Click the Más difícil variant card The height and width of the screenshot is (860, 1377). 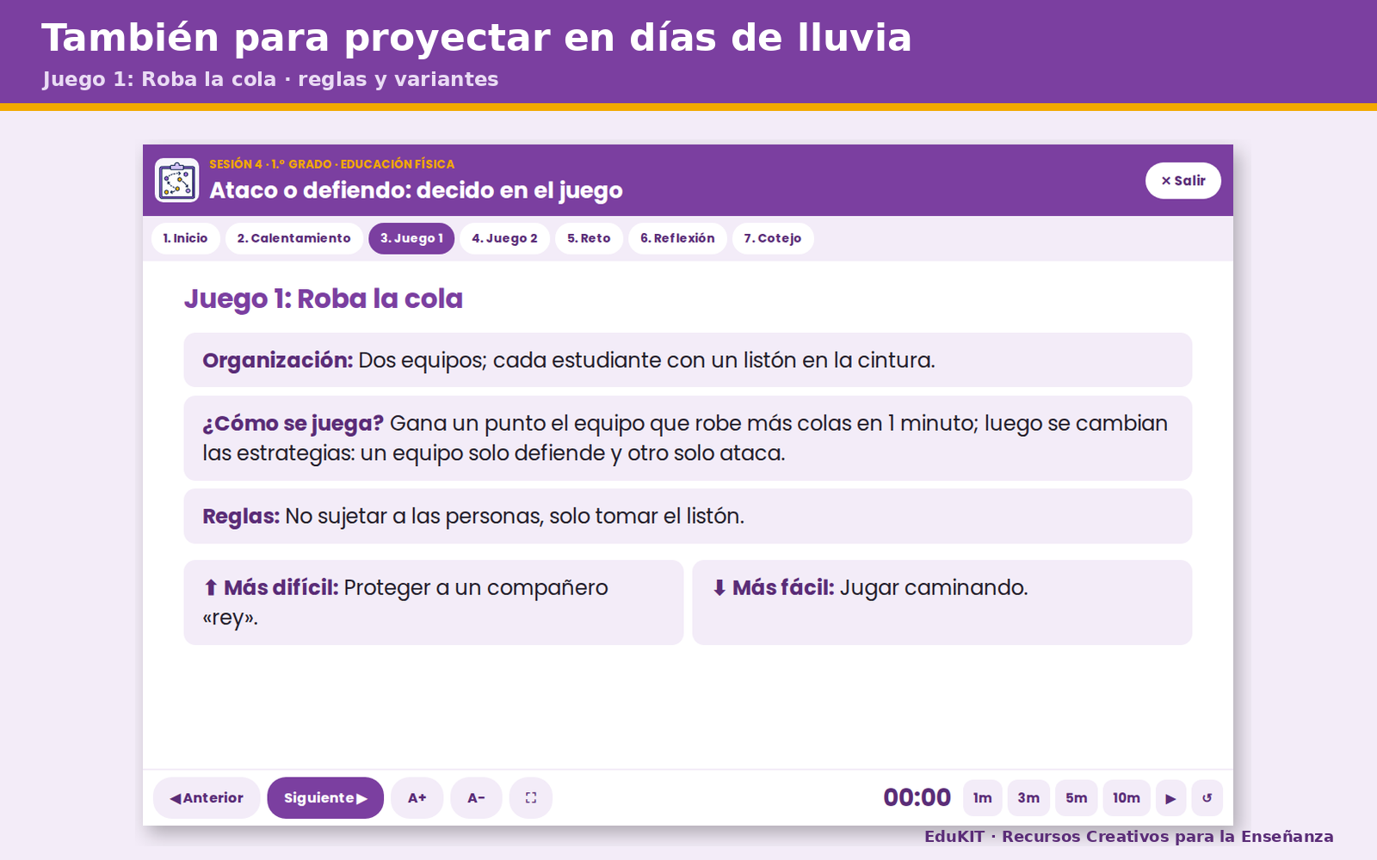(434, 602)
